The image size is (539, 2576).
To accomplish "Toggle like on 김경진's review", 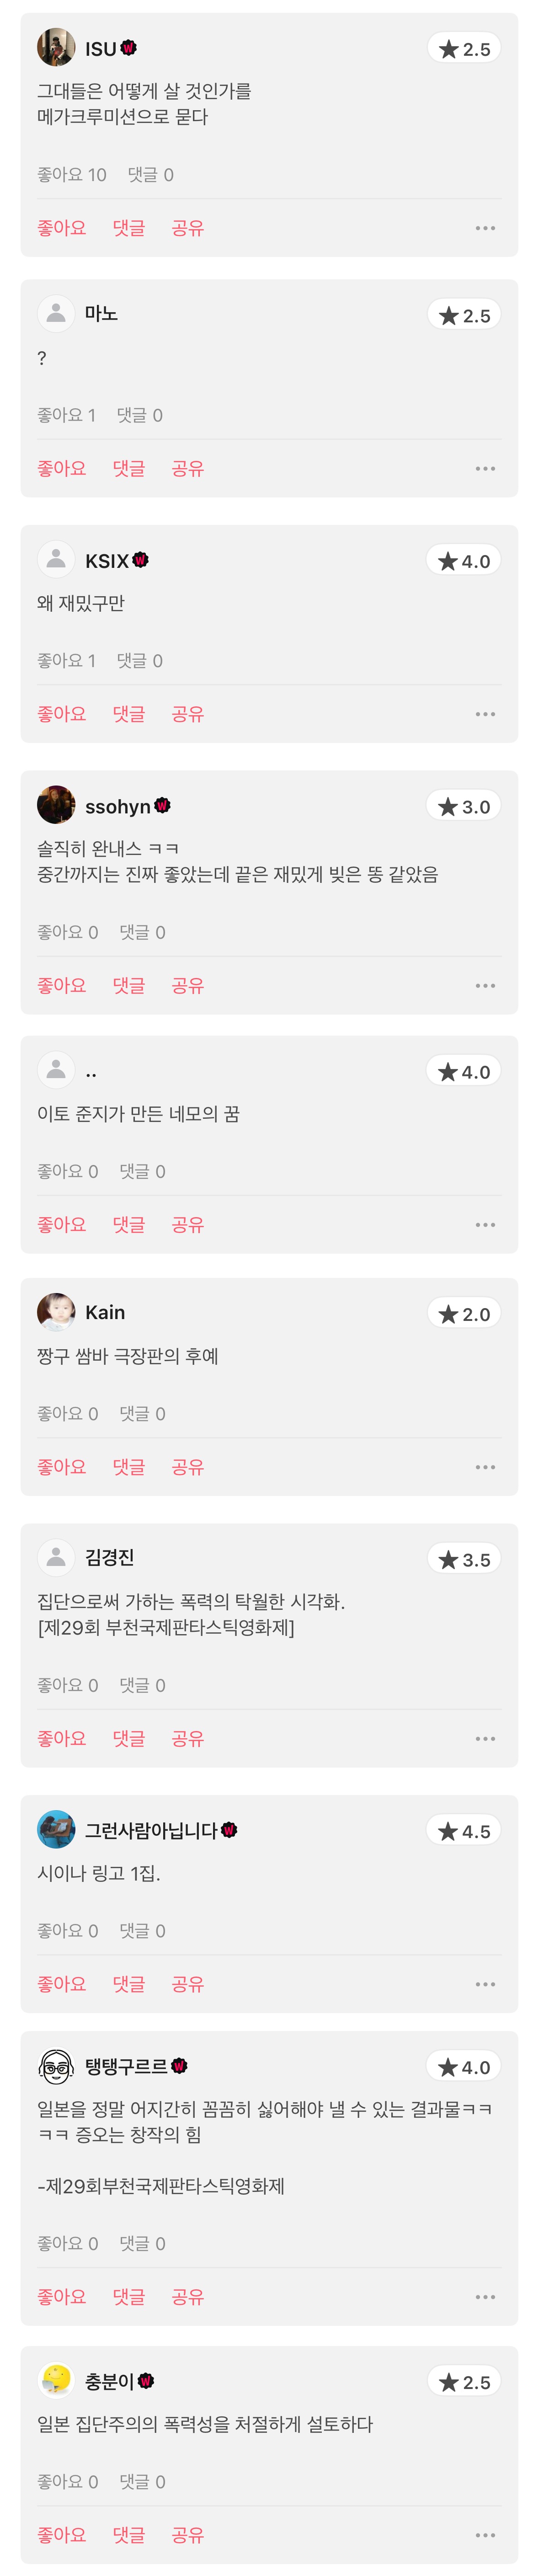I will coord(61,1738).
